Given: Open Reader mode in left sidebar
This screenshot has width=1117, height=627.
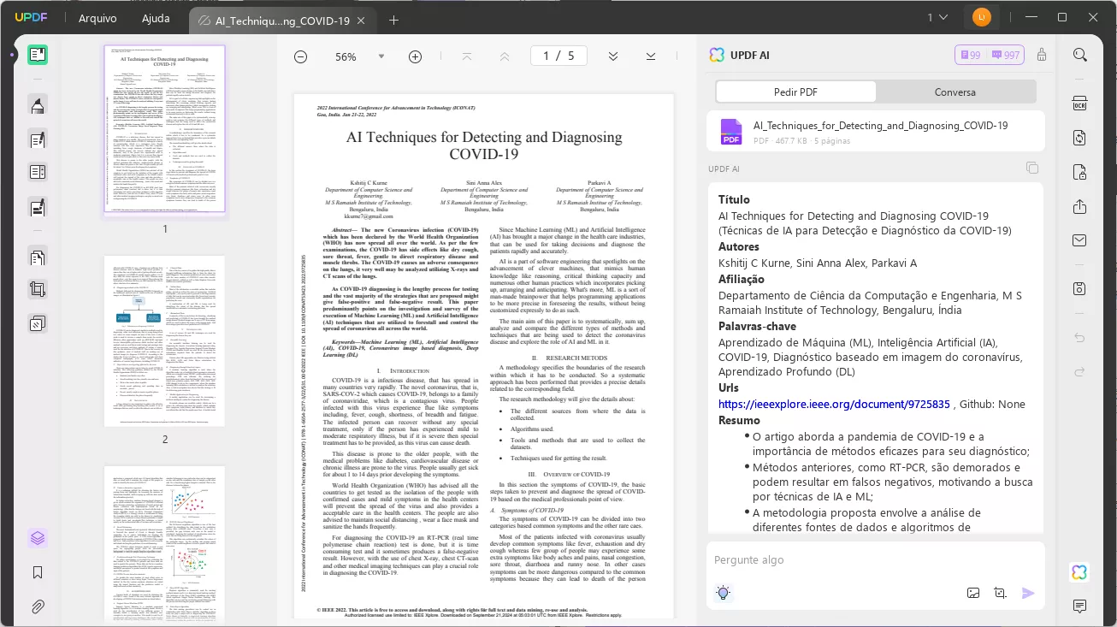Looking at the screenshot, I should point(38,56).
